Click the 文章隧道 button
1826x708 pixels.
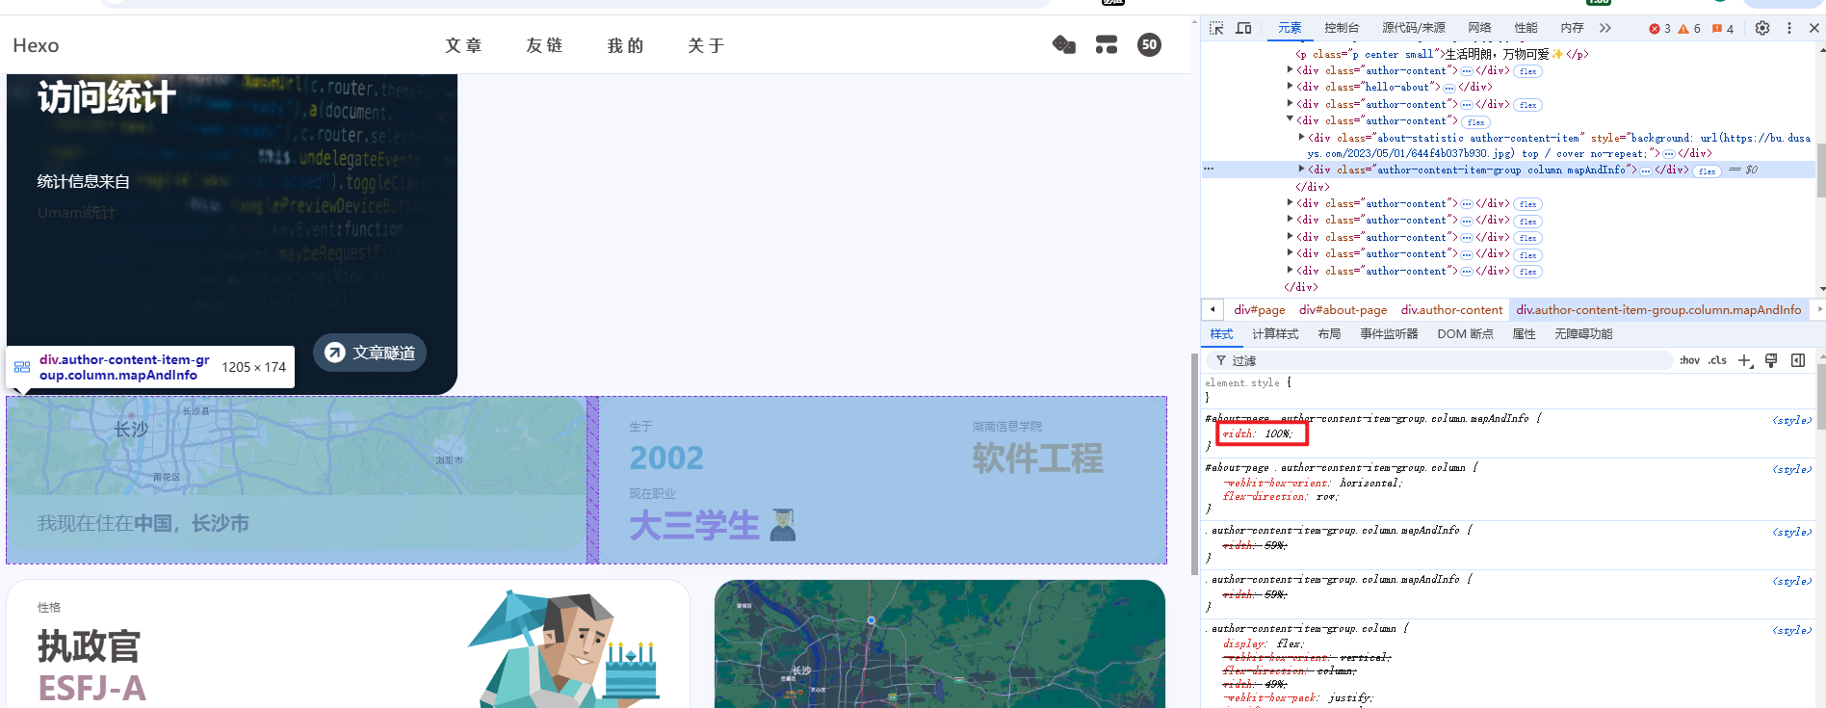click(x=370, y=353)
